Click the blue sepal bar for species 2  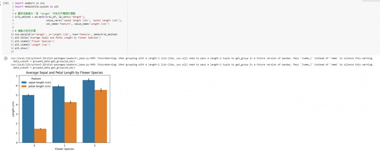(x=89, y=111)
